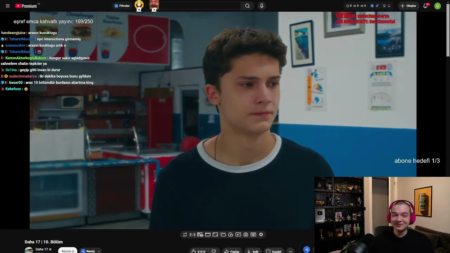Toggle the loop video icon
The width and height of the screenshot is (450, 253).
pyautogui.click(x=185, y=235)
